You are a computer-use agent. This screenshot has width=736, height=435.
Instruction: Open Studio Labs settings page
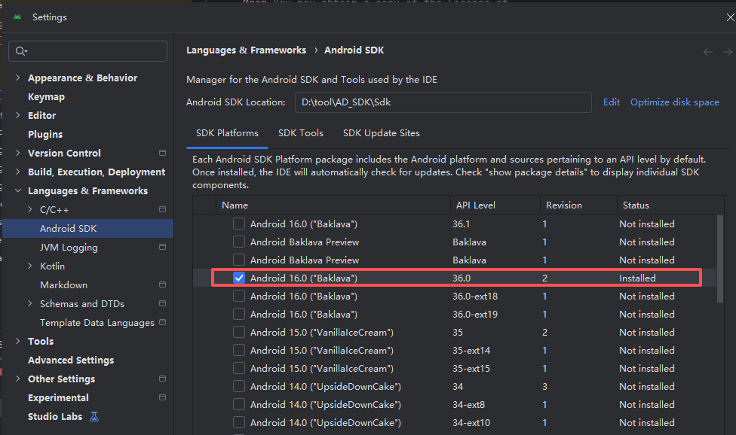(x=55, y=416)
